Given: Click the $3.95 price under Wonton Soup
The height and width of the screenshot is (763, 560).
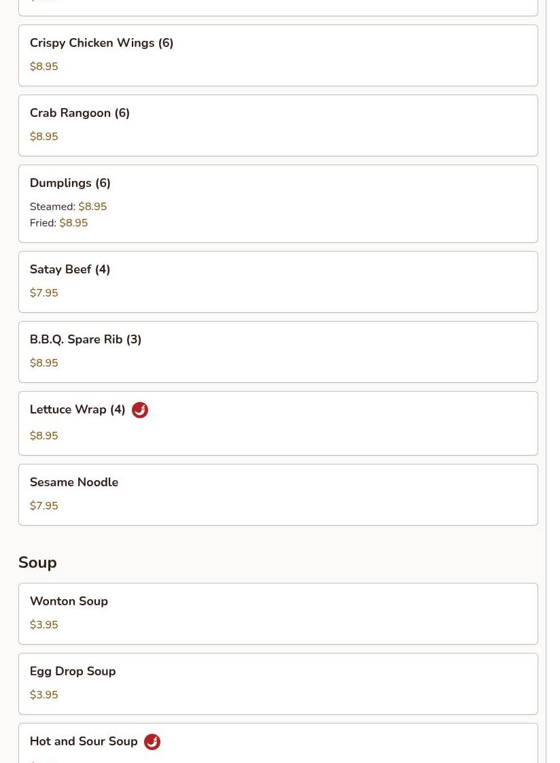Looking at the screenshot, I should point(43,624).
